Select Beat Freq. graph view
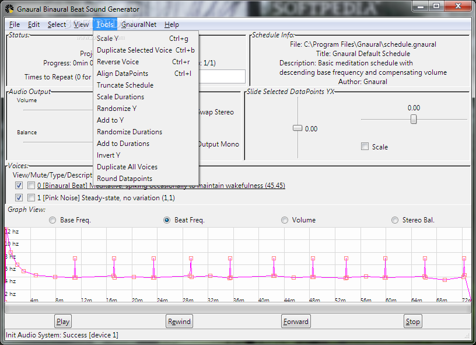 point(167,220)
